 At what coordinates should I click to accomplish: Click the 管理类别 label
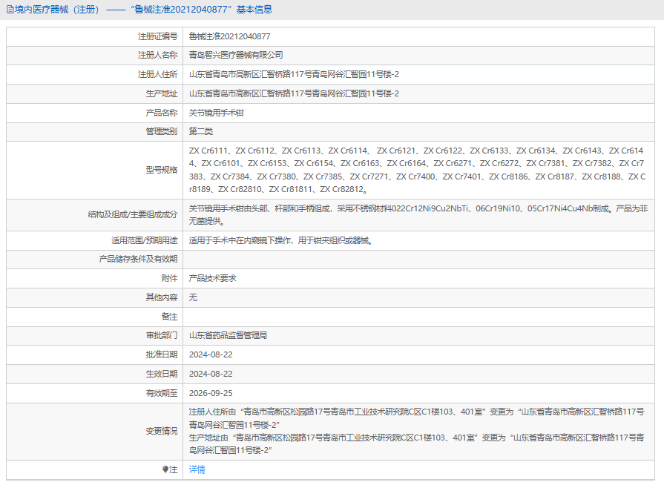(162, 131)
